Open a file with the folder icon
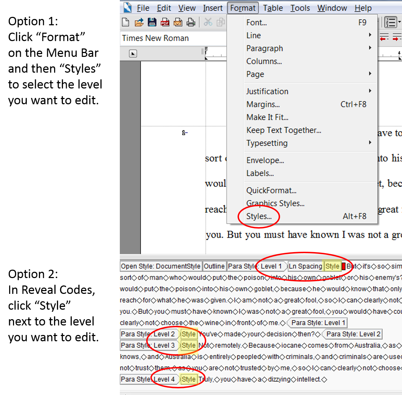The image size is (402, 395). tap(139, 22)
